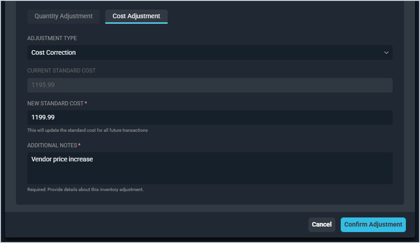Confirm the adjustment with Confirm Adjustment button
The width and height of the screenshot is (420, 243).
coord(373,225)
